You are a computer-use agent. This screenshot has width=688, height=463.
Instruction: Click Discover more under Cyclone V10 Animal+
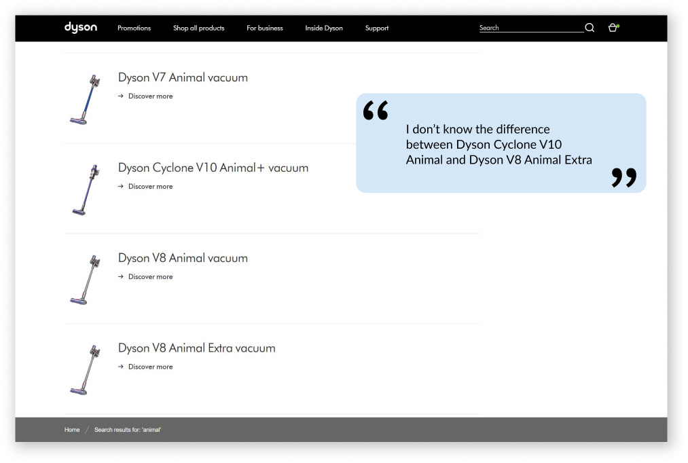click(151, 186)
